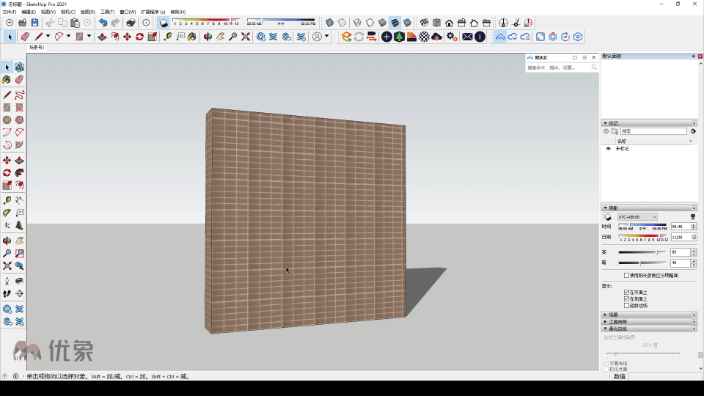Screen dimensions: 704x396
Task: Click the Zoom Extents icon
Action: point(246,37)
